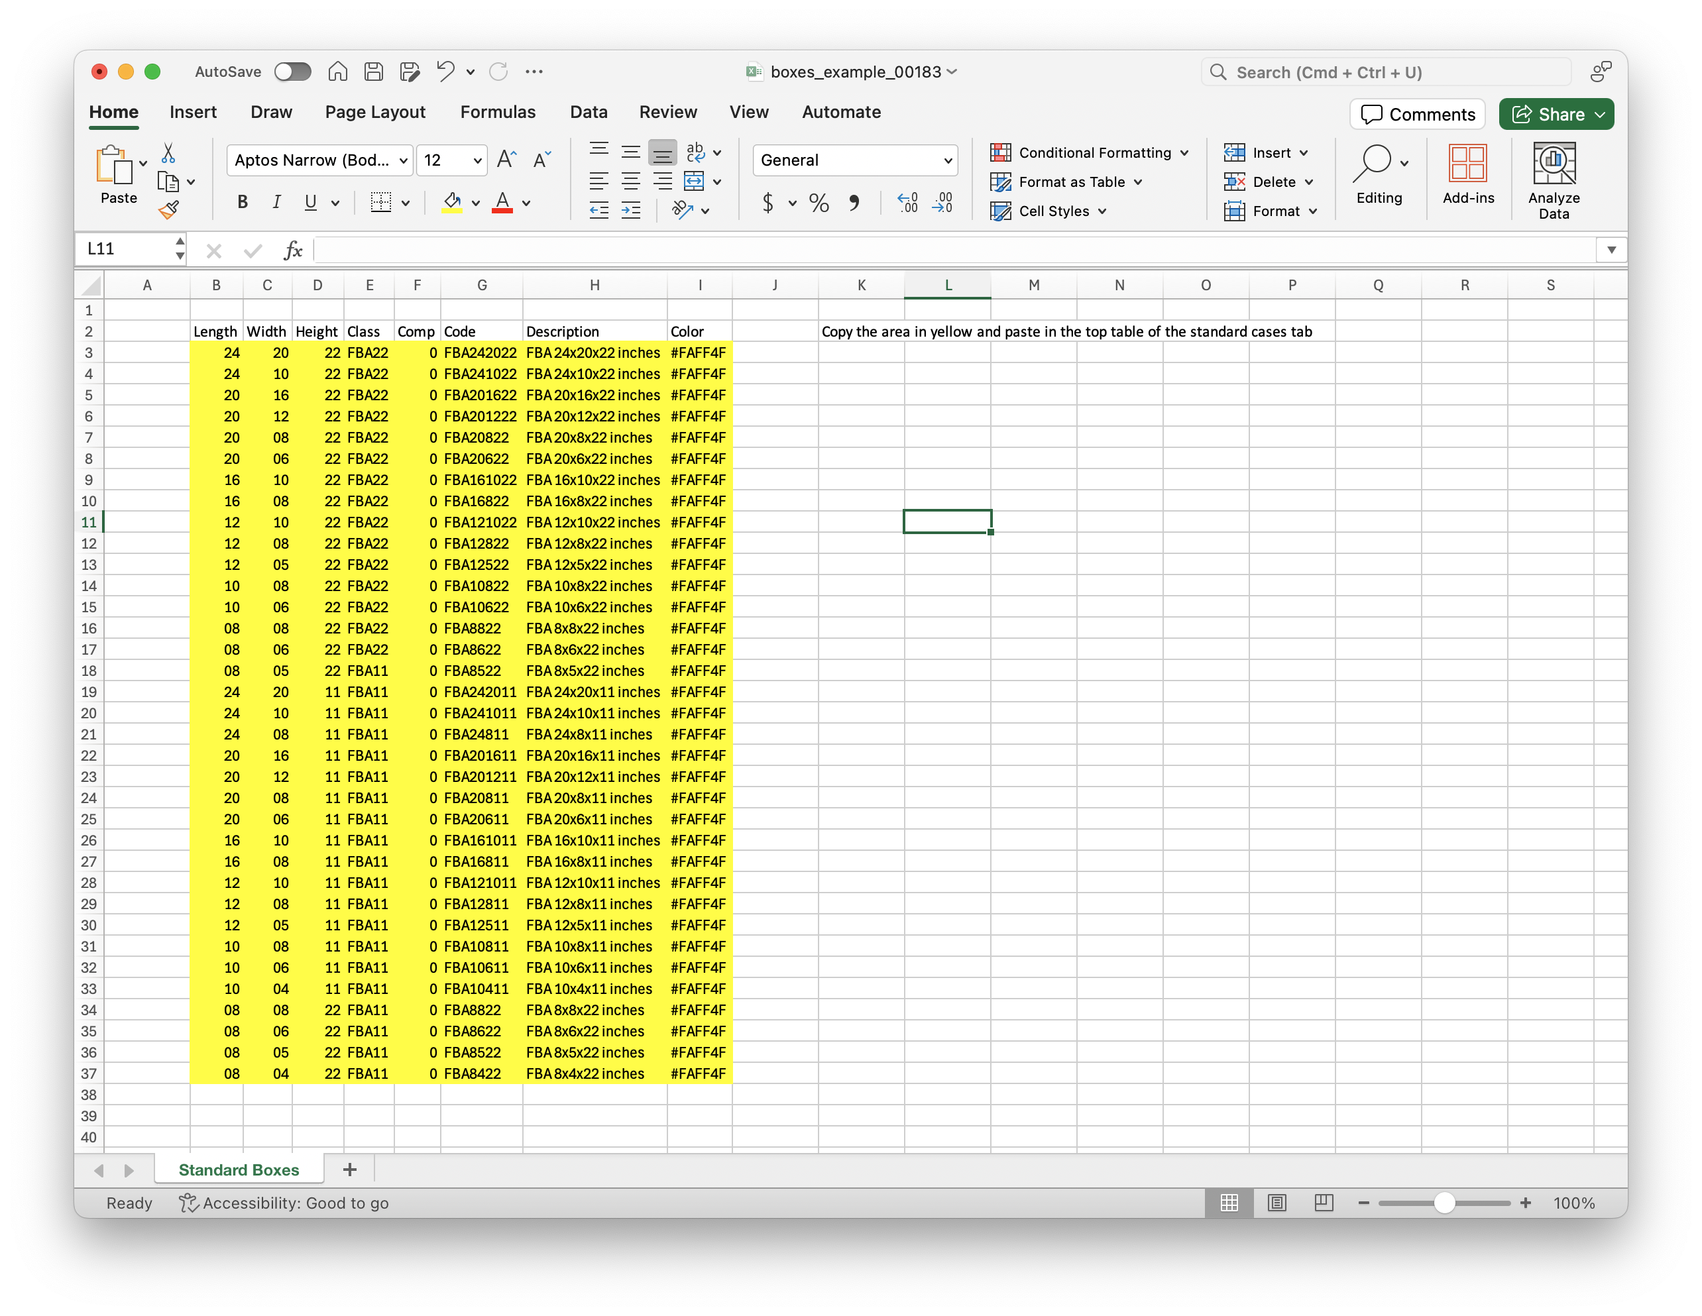Click the Borders icon
This screenshot has width=1702, height=1316.
381,203
